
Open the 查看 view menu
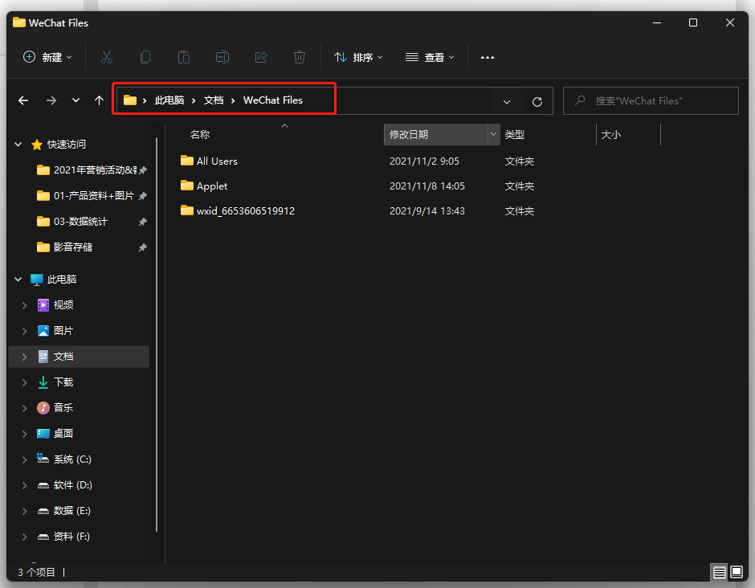430,57
